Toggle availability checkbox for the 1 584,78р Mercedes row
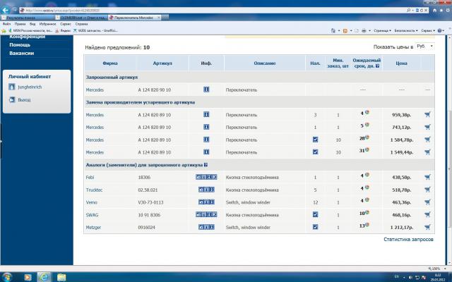This screenshot has height=282, width=452. click(315, 140)
